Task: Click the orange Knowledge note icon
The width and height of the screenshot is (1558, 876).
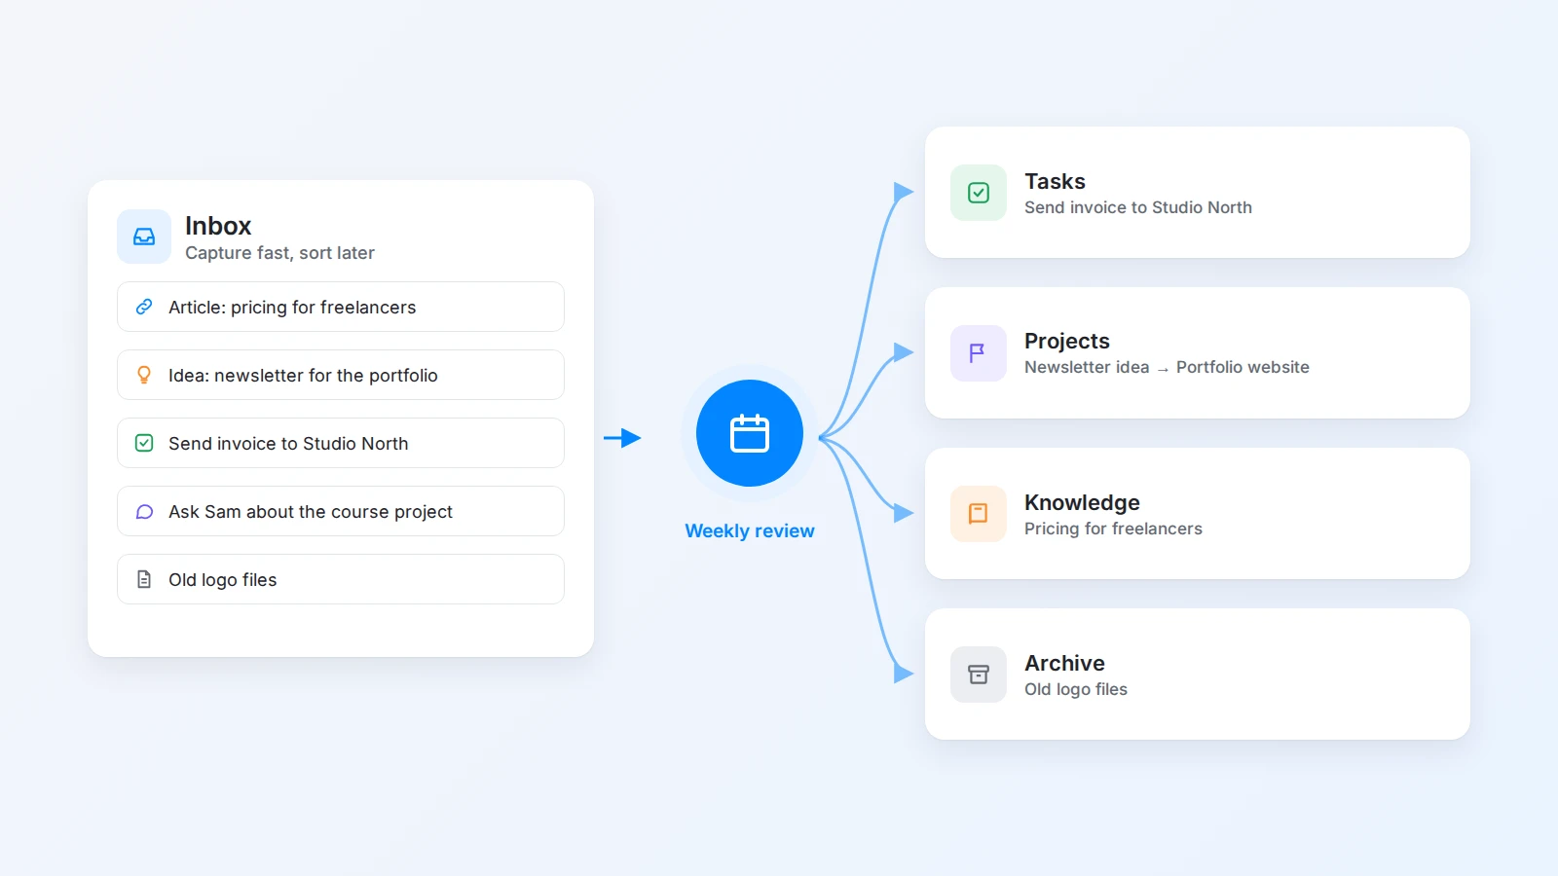Action: 979,514
